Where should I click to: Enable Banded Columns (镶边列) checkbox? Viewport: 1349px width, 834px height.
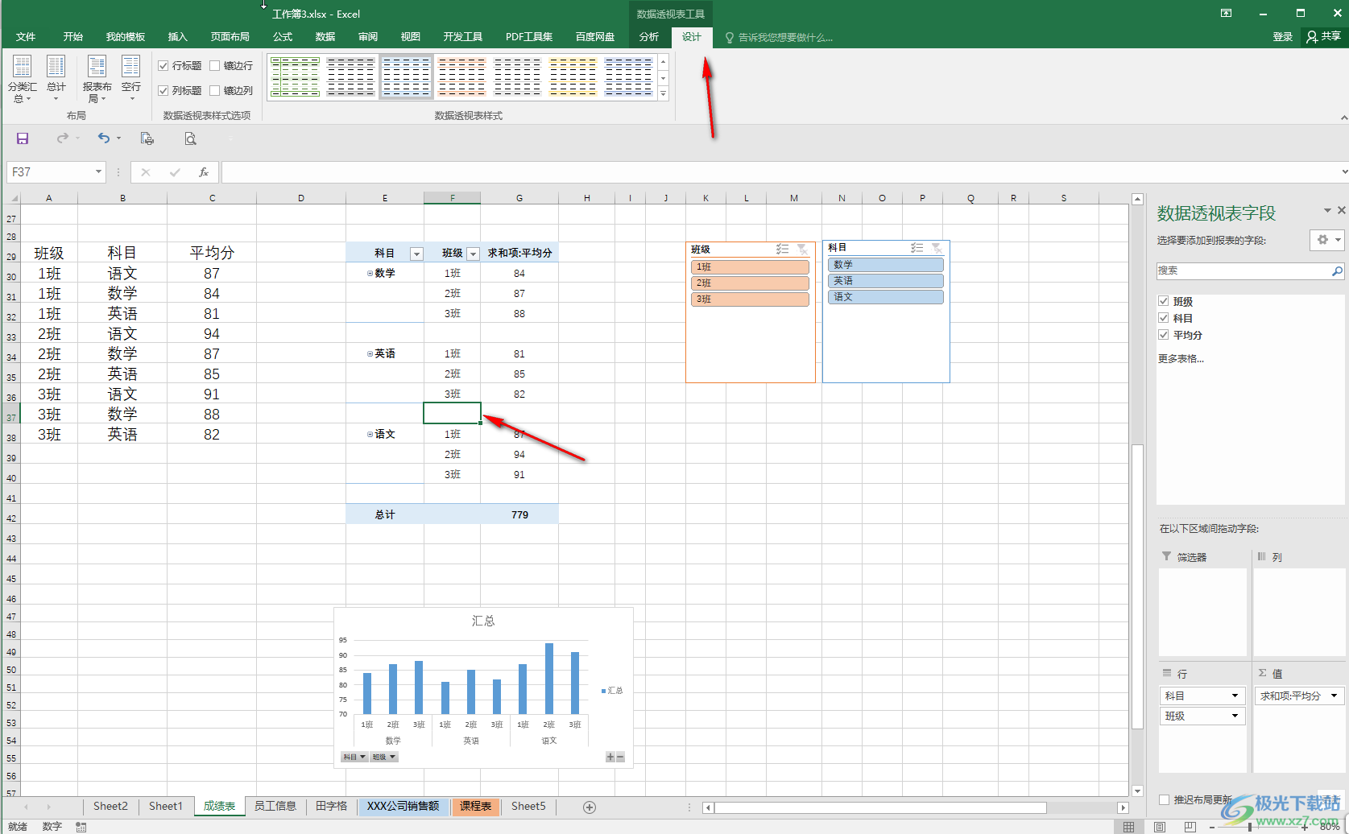pos(215,91)
